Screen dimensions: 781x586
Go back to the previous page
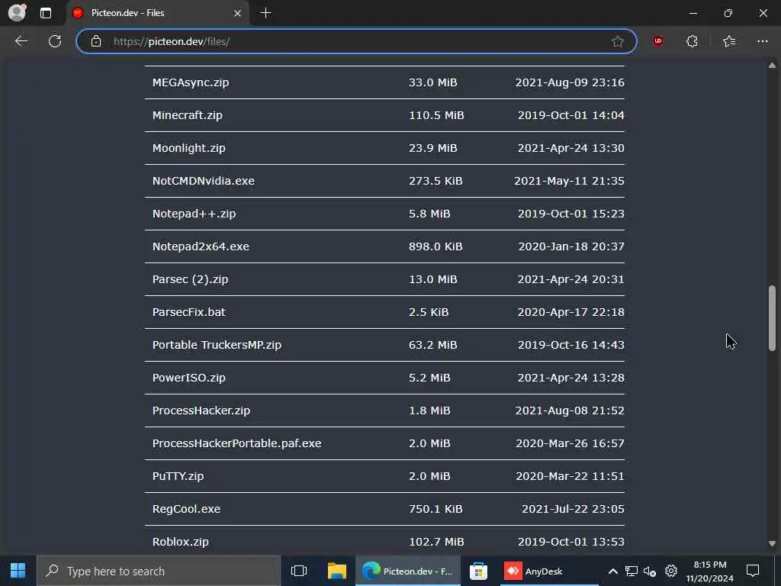21,41
